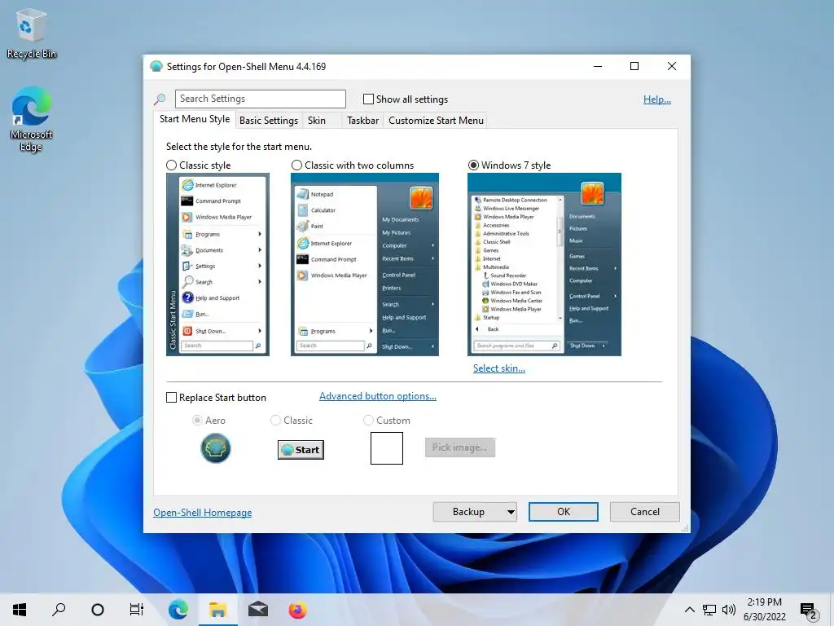Open the notification center icon

(x=809, y=611)
